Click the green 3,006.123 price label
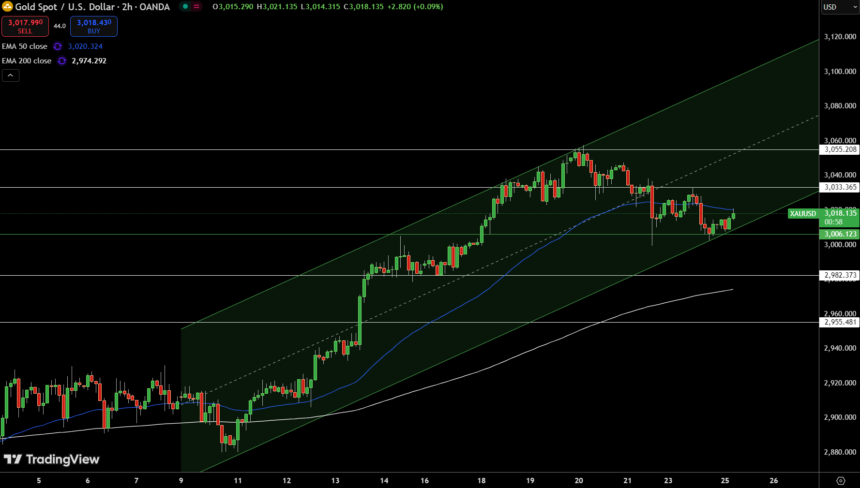This screenshot has height=488, width=860. click(840, 234)
